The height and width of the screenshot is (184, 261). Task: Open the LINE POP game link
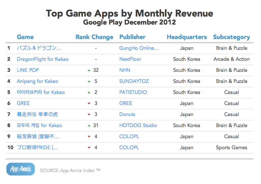pyautogui.click(x=28, y=70)
